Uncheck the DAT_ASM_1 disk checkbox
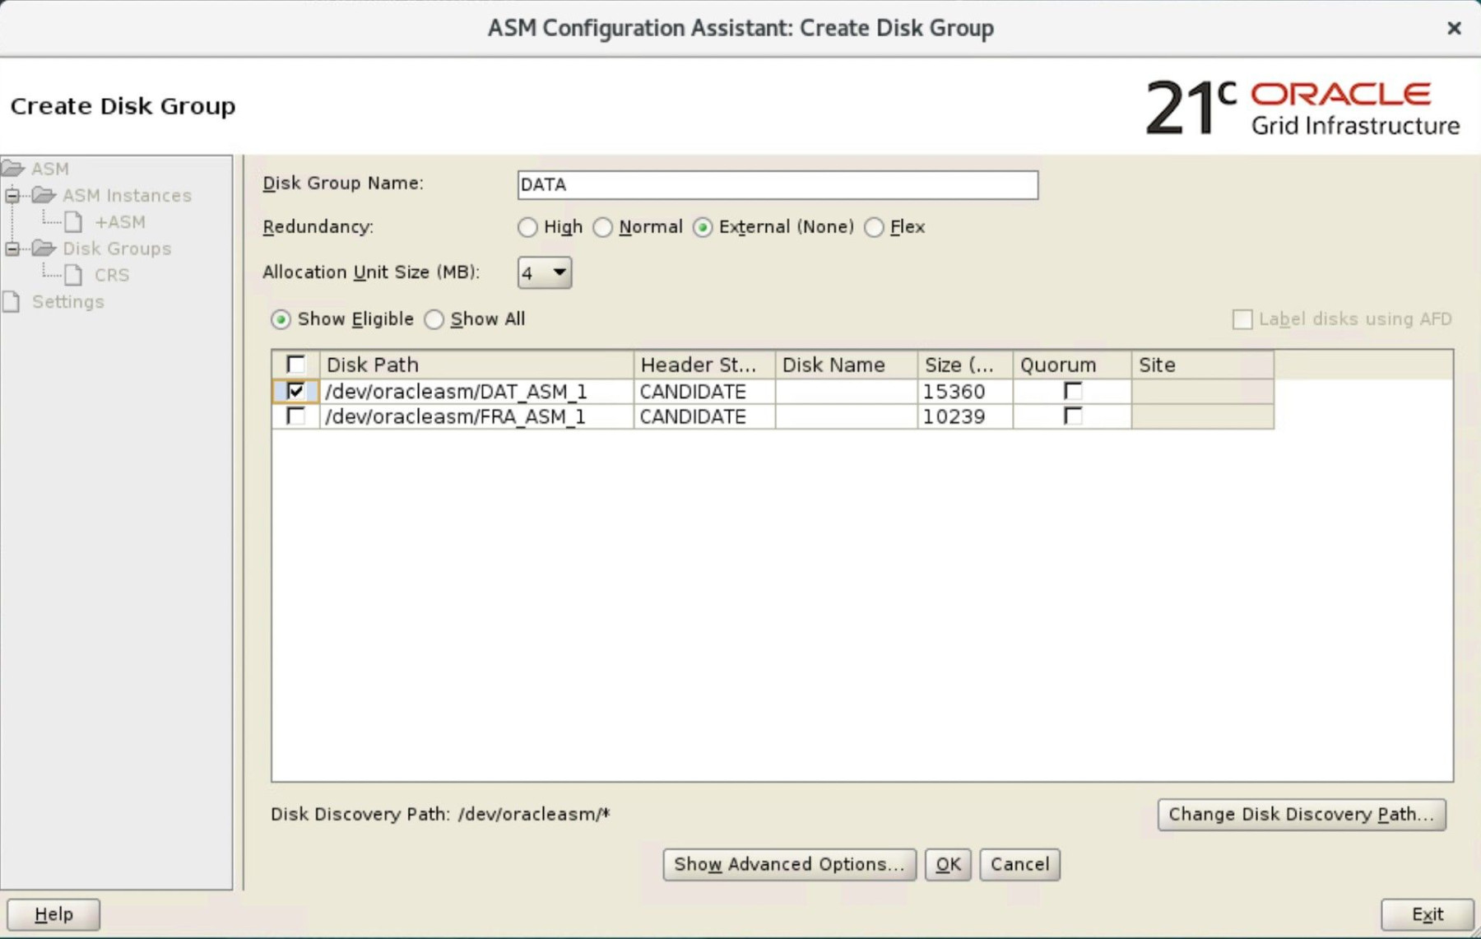Screen dimensions: 1481x939 tap(295, 391)
